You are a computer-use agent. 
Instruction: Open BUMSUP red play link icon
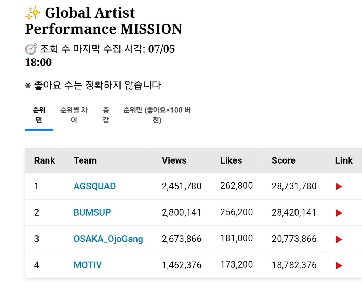(x=339, y=213)
